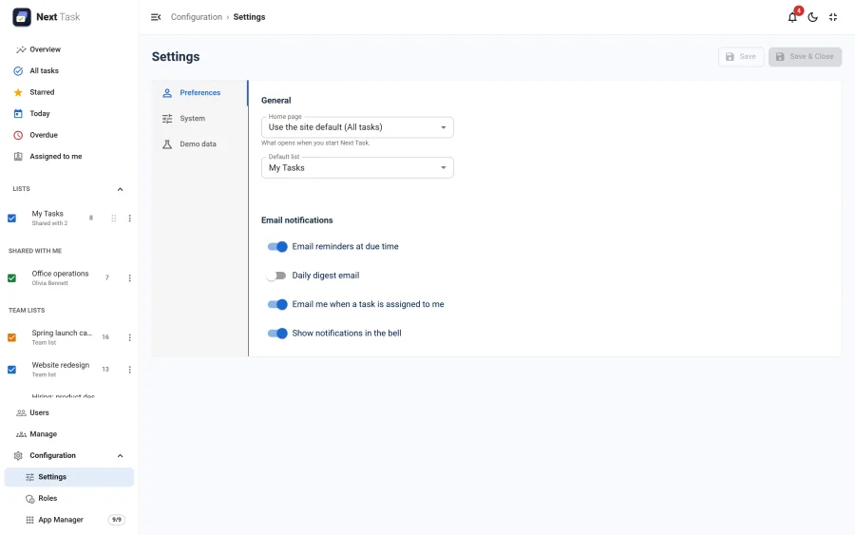This screenshot has height=535, width=855.
Task: Click 'Olivia Bennett' under Office operations
Action: coord(49,283)
